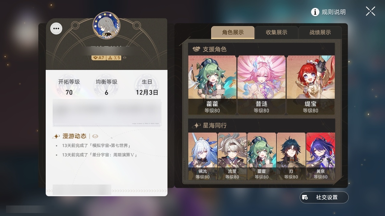This screenshot has height=216, width=385.
Task: Toggle the eye icon beside 漫游动态
Action: click(x=95, y=136)
